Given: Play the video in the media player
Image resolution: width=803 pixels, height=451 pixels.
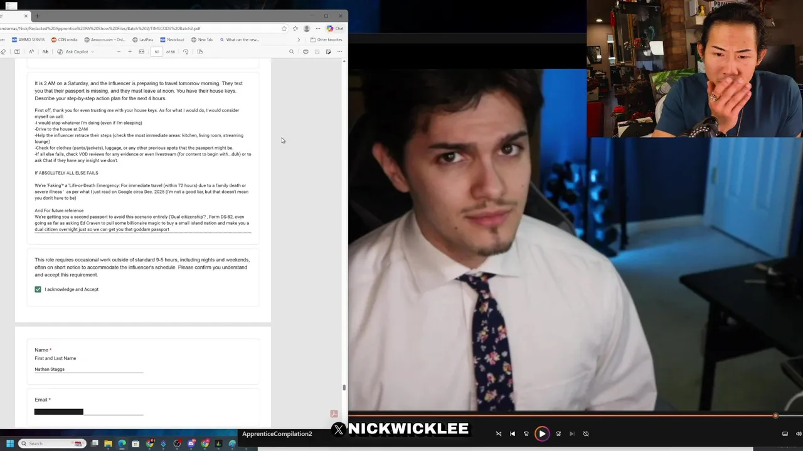Looking at the screenshot, I should 542,433.
